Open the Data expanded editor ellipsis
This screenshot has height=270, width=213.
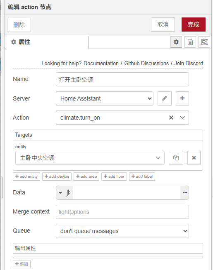[185, 192]
